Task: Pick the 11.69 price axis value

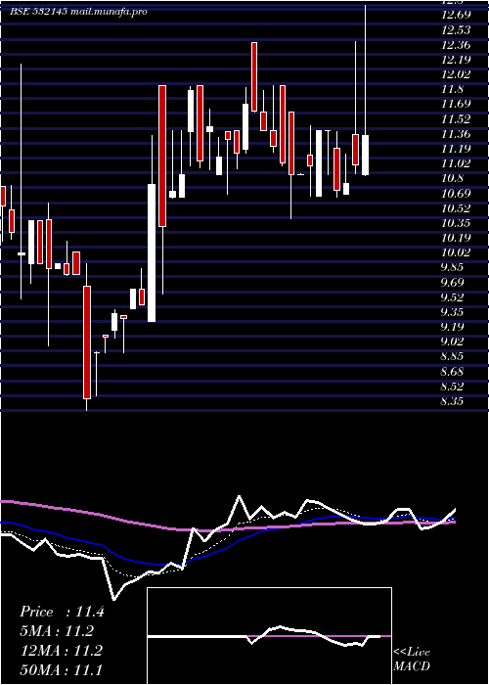Action: tap(456, 104)
